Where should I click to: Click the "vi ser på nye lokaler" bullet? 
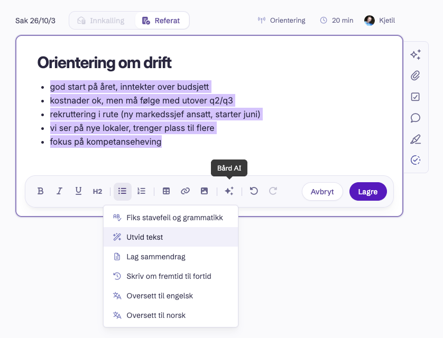coord(132,128)
